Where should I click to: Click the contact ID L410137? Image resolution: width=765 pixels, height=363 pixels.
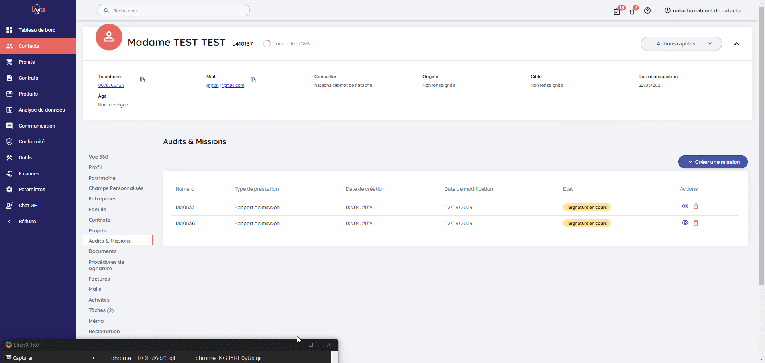[243, 44]
